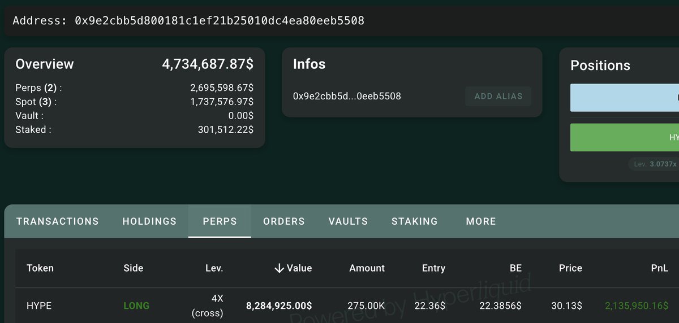Open the TRANSACTIONS tab

(58, 221)
